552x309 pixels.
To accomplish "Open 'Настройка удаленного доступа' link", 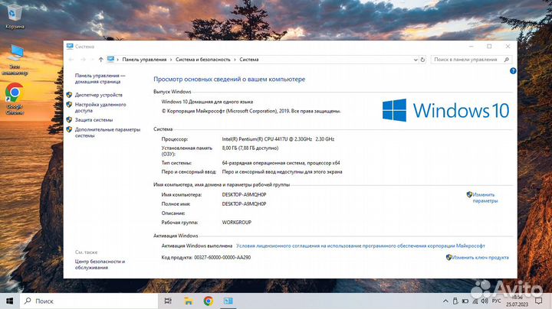I will coord(100,107).
